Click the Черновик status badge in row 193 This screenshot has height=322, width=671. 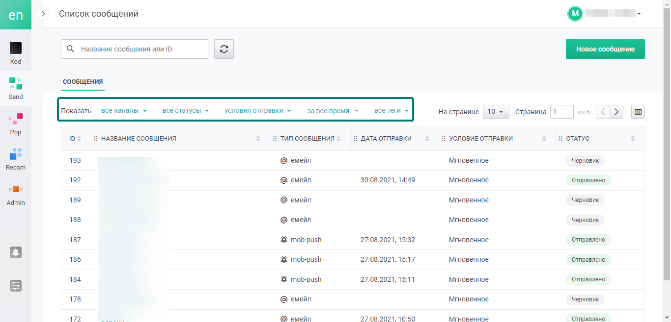585,160
